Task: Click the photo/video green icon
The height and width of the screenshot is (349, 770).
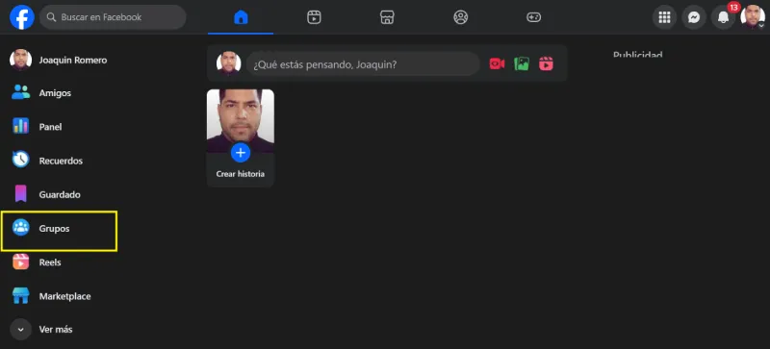Action: pos(522,63)
